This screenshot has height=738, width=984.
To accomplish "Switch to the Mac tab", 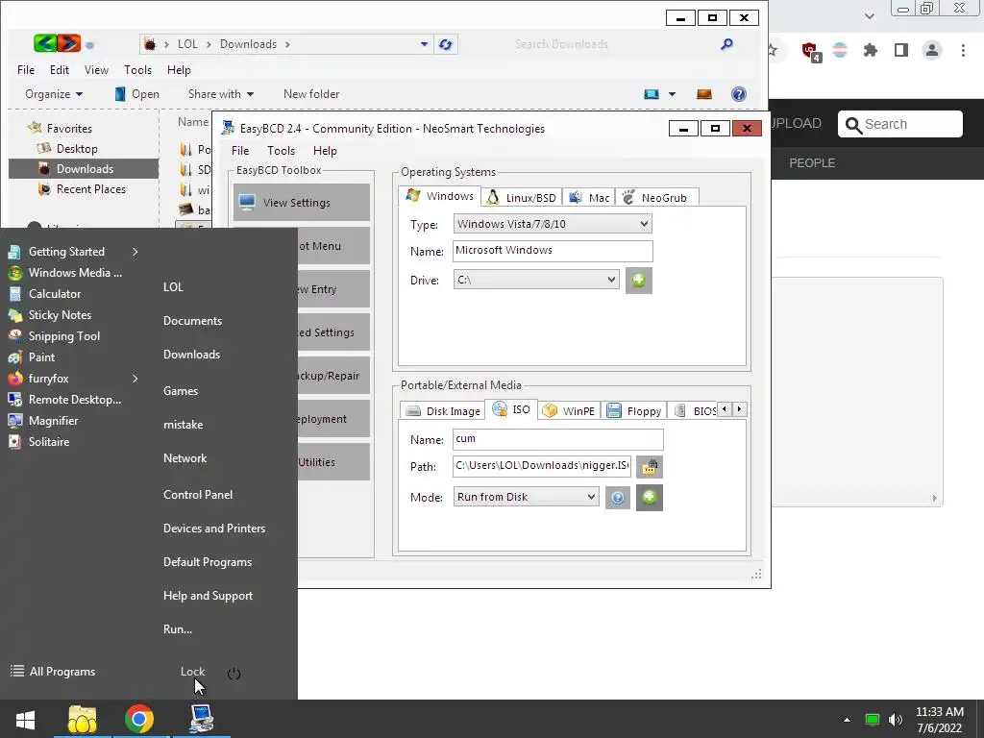I will 589,198.
